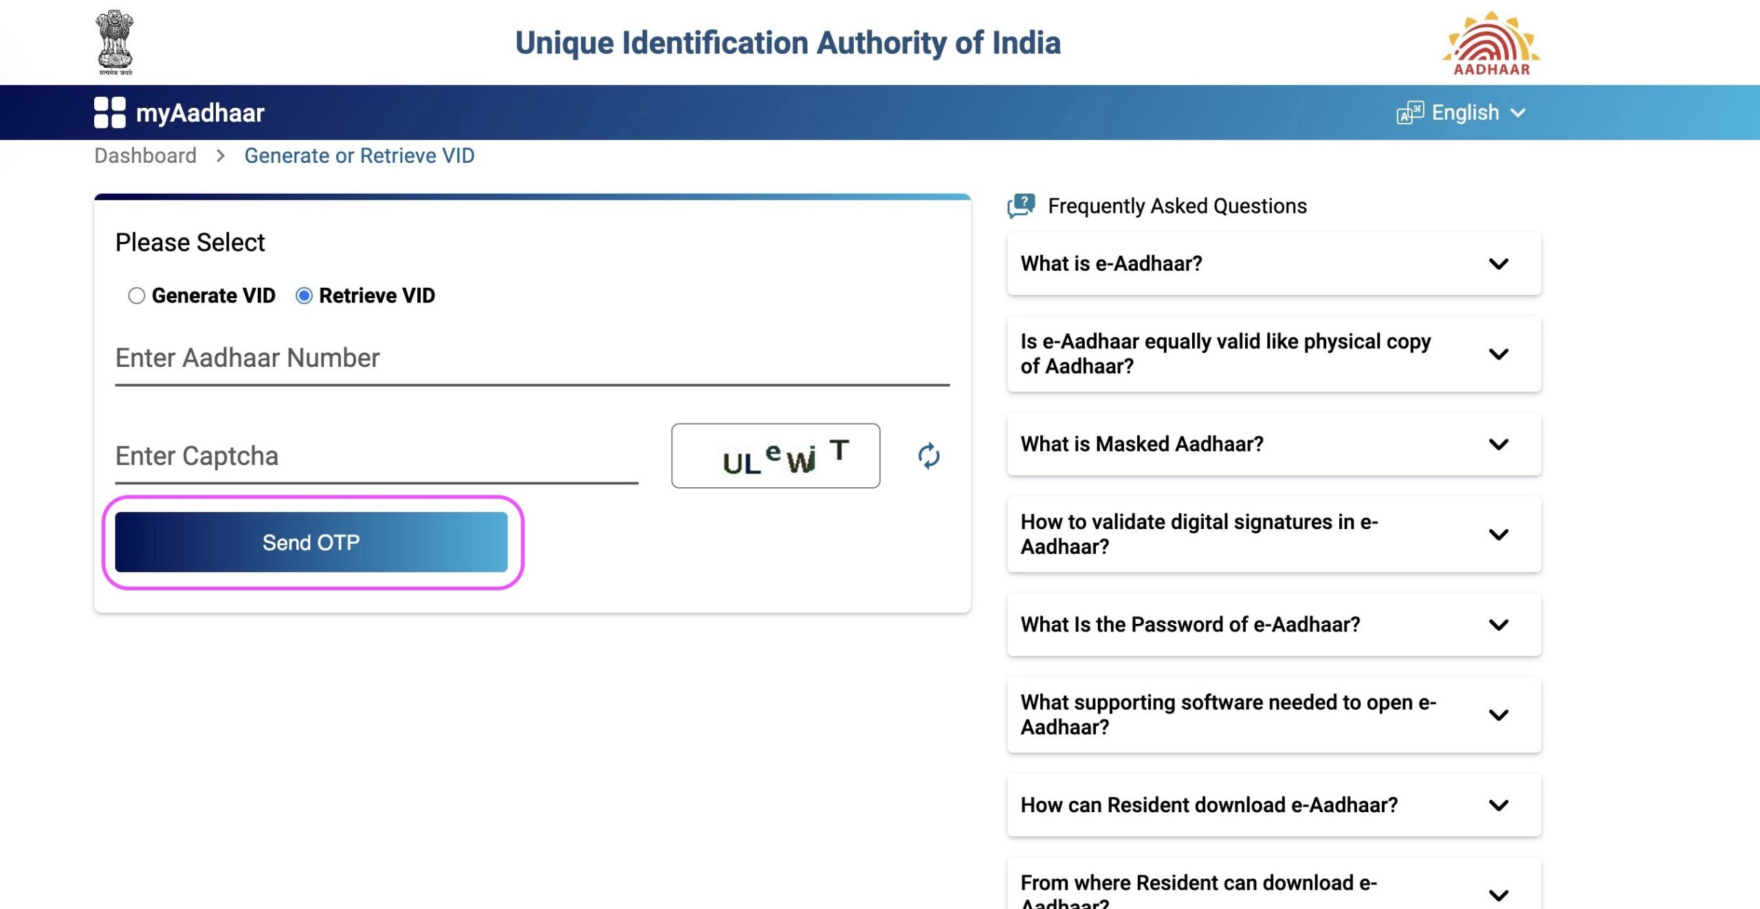Click the language display icon next to English

pos(1410,113)
